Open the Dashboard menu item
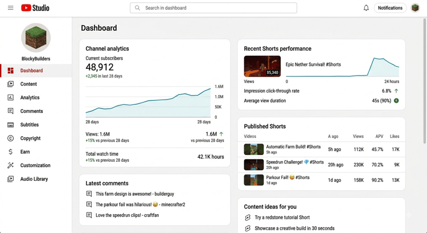Image resolution: width=427 pixels, height=233 pixels. (x=36, y=71)
